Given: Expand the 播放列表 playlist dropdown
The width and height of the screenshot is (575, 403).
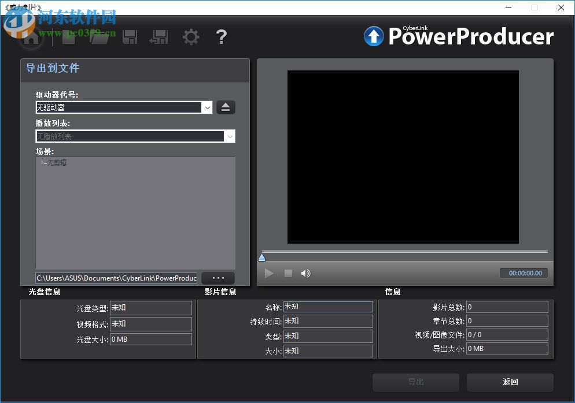Looking at the screenshot, I should tap(230, 136).
